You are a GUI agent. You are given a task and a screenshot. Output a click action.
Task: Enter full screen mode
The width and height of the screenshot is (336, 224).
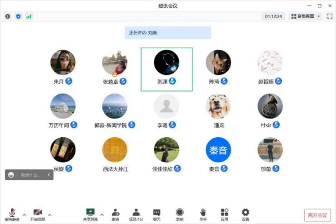click(x=329, y=16)
